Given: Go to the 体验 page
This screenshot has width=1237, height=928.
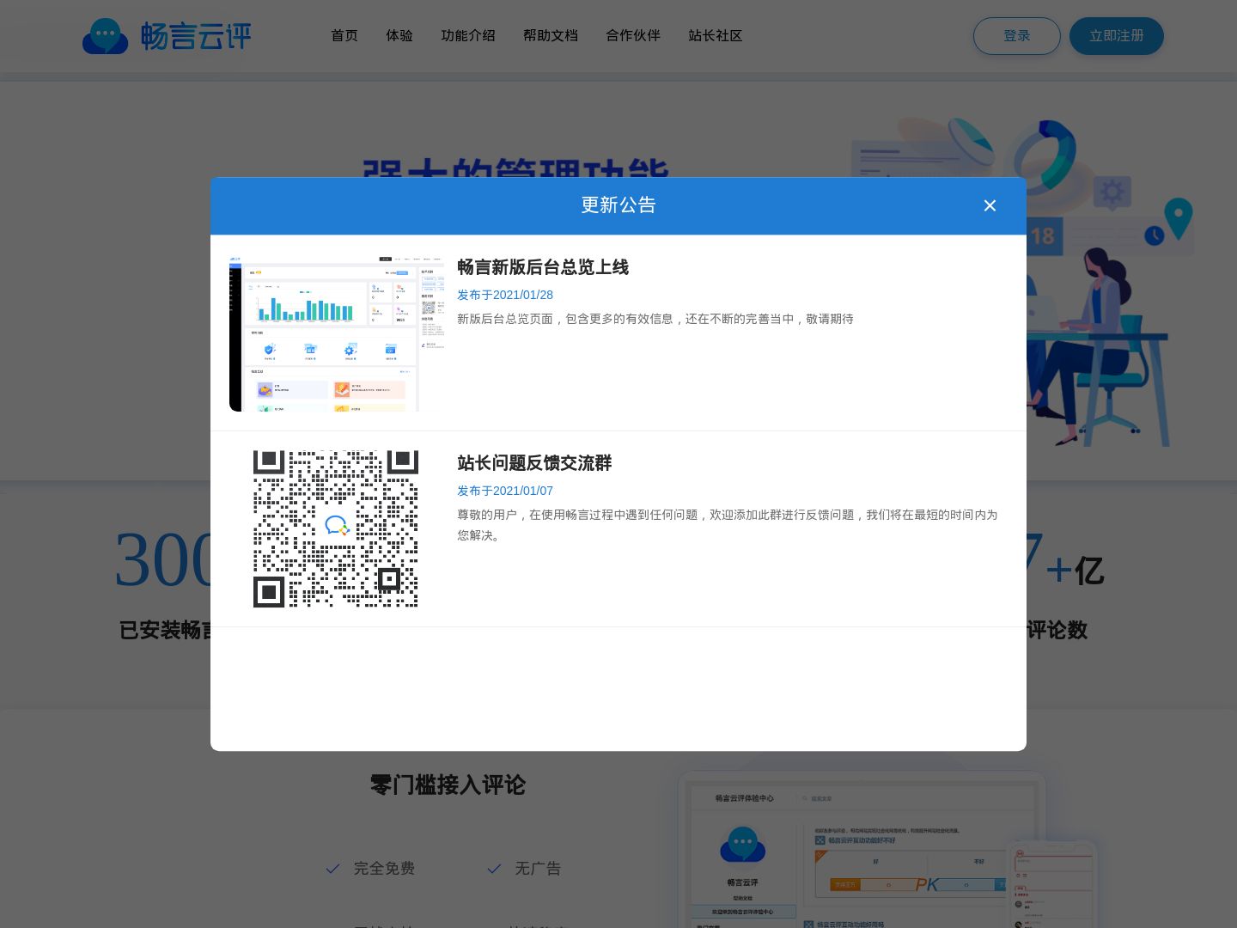Looking at the screenshot, I should click(x=399, y=35).
